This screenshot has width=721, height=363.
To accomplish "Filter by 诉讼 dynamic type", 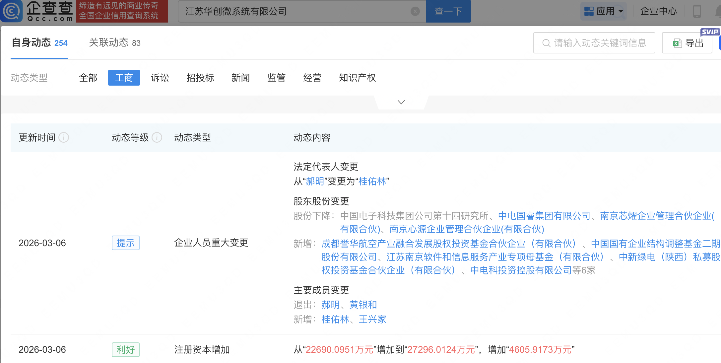I will tap(160, 78).
